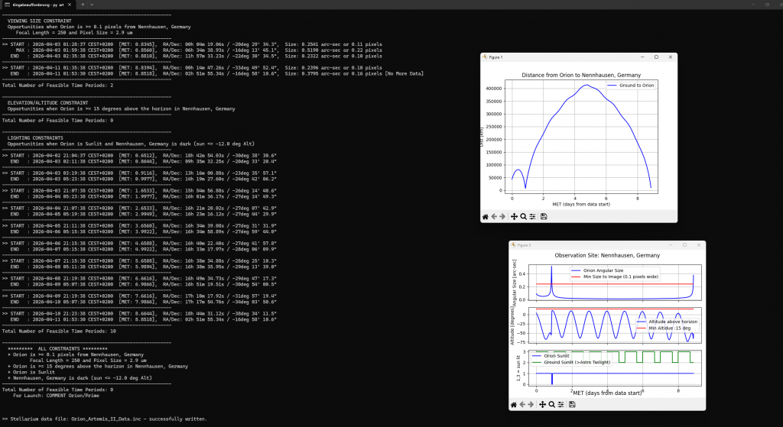This screenshot has height=427, width=783.
Task: Select the Zoom magnifier tool in Figure 1
Action: click(x=523, y=217)
